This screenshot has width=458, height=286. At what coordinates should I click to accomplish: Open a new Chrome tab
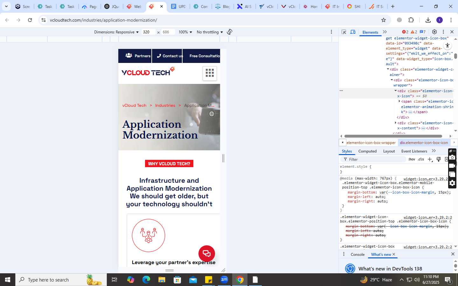(x=393, y=6)
